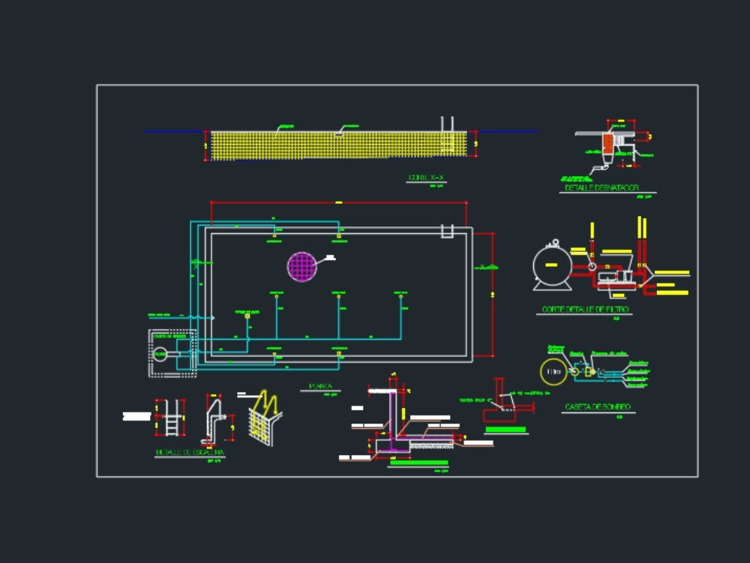The width and height of the screenshot is (750, 563).
Task: Click the magenta hatched circle inside the pool
Action: (x=302, y=267)
